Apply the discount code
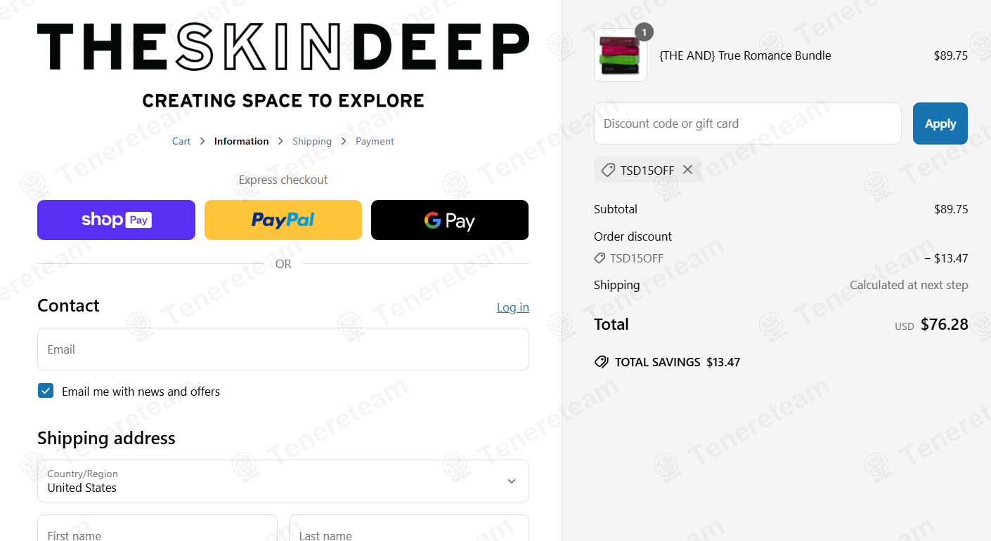 (940, 123)
